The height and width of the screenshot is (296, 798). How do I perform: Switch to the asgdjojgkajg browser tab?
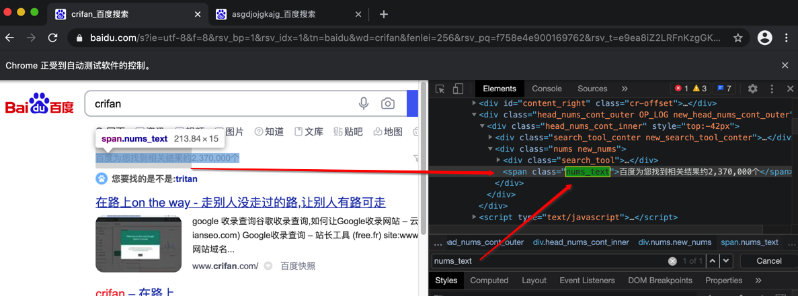(288, 14)
